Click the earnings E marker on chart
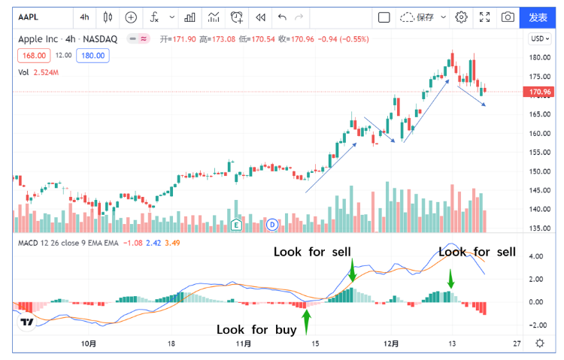The image size is (564, 360). coord(236,224)
